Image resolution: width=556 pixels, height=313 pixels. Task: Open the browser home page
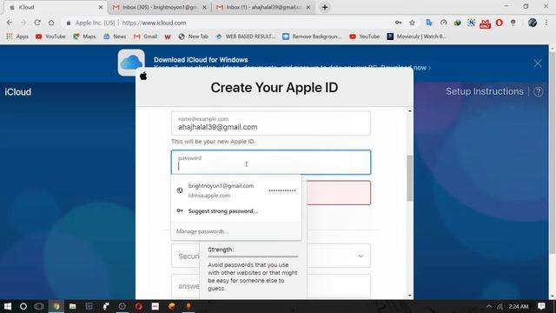(51, 23)
